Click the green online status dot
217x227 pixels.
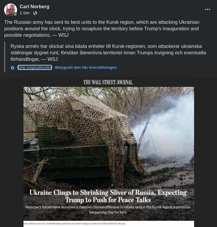pos(15,14)
